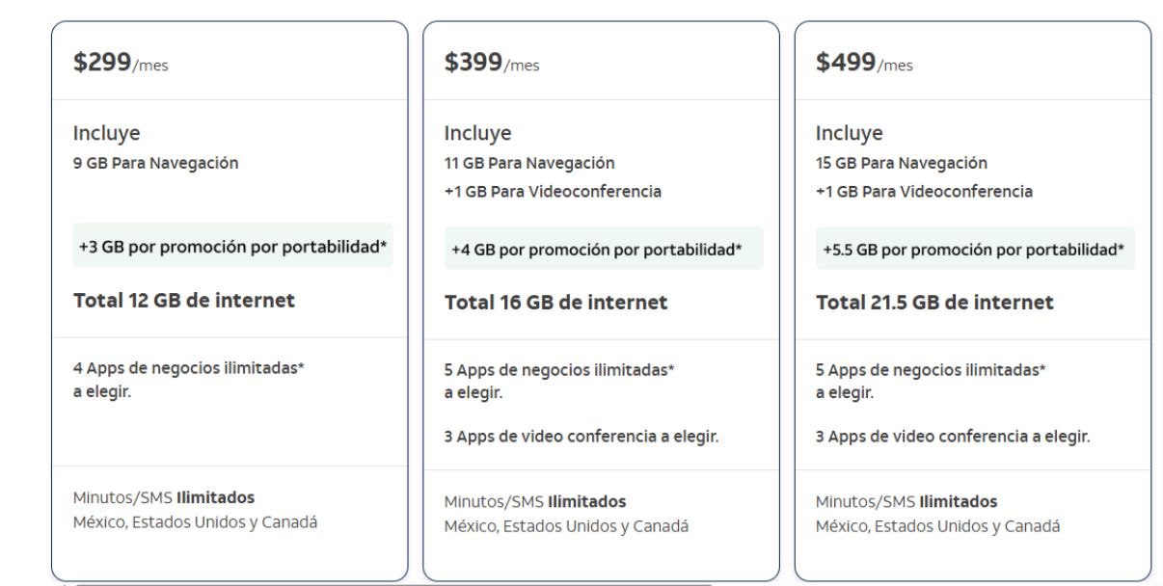The image size is (1163, 586).
Task: Click +4 GB por promoción por portabilidad banner
Action: coord(604,248)
